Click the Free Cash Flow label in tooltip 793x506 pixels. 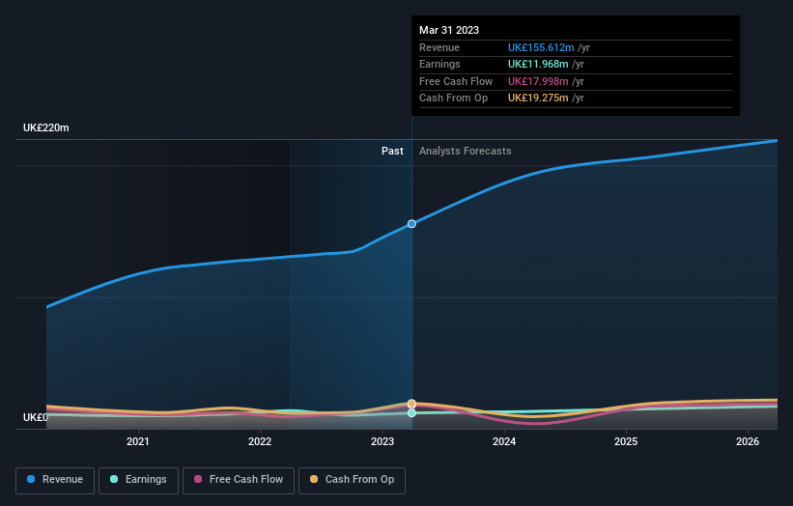tap(456, 81)
